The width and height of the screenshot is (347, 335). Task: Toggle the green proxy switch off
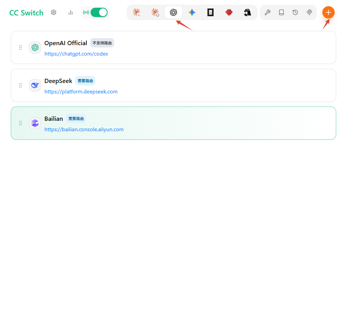pyautogui.click(x=99, y=12)
